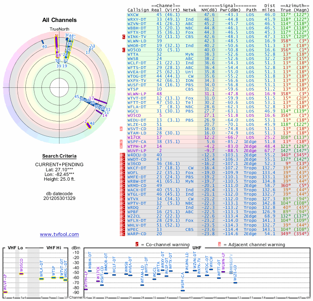This screenshot has width=313, height=301.
Task: Click the Height: 25.0 ft. text
Action: coord(59,179)
